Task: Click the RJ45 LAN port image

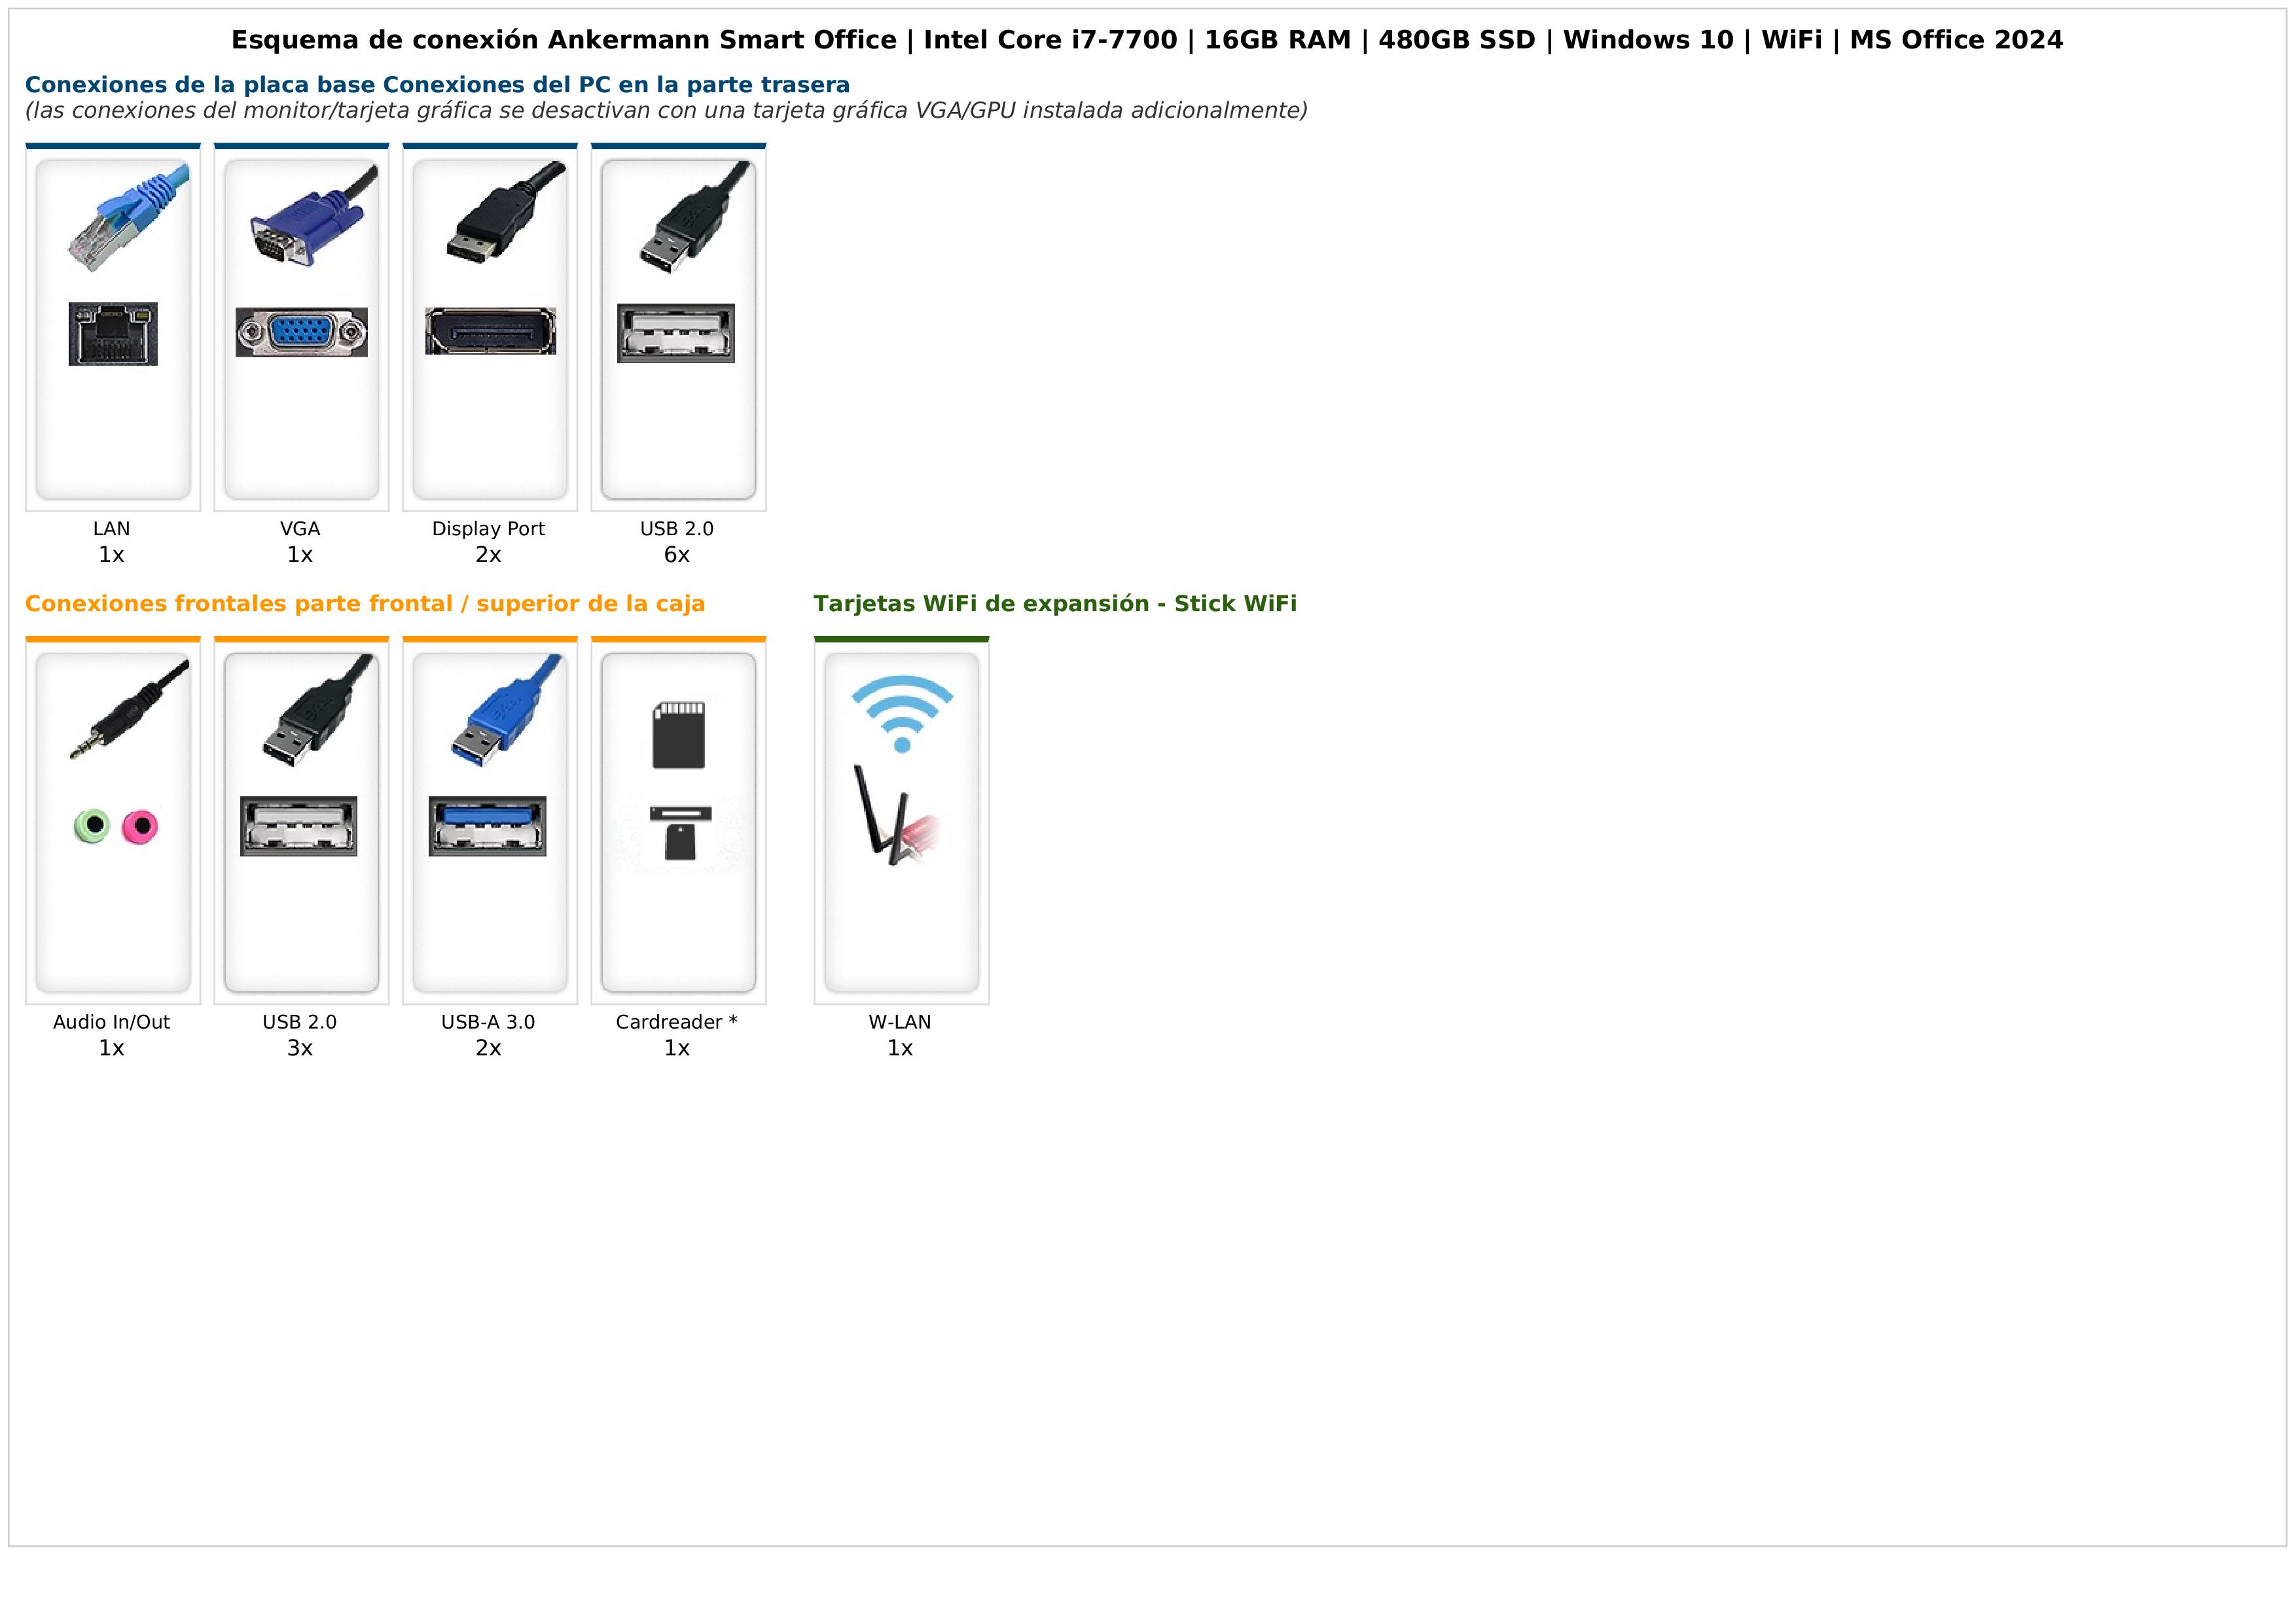Action: 113,334
